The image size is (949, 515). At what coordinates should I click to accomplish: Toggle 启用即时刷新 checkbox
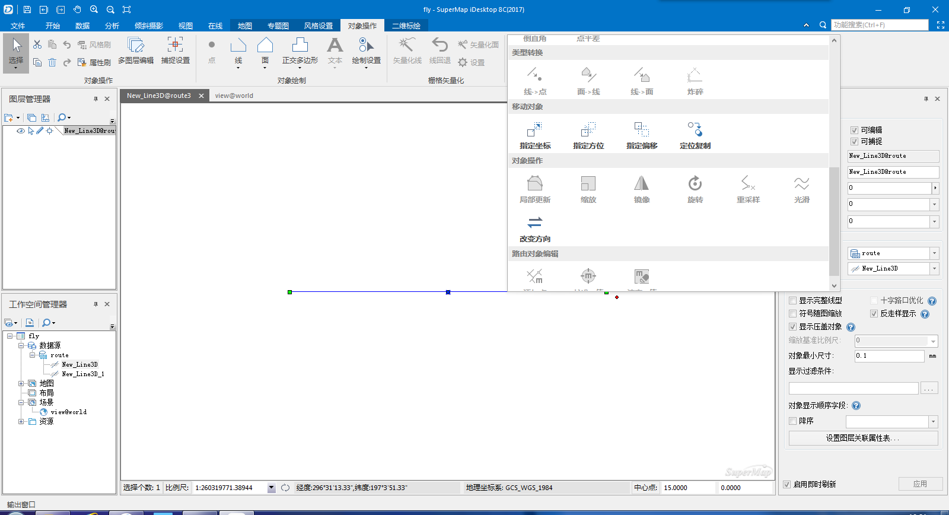coord(786,484)
